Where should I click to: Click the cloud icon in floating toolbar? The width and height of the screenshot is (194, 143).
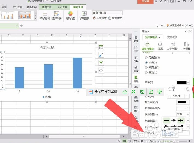point(125,92)
